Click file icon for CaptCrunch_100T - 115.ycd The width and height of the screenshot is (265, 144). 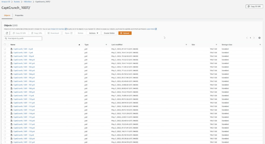click(x=11, y=117)
